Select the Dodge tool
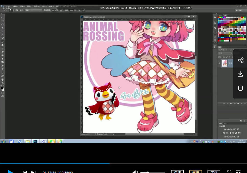247x173 pixels. point(2,62)
